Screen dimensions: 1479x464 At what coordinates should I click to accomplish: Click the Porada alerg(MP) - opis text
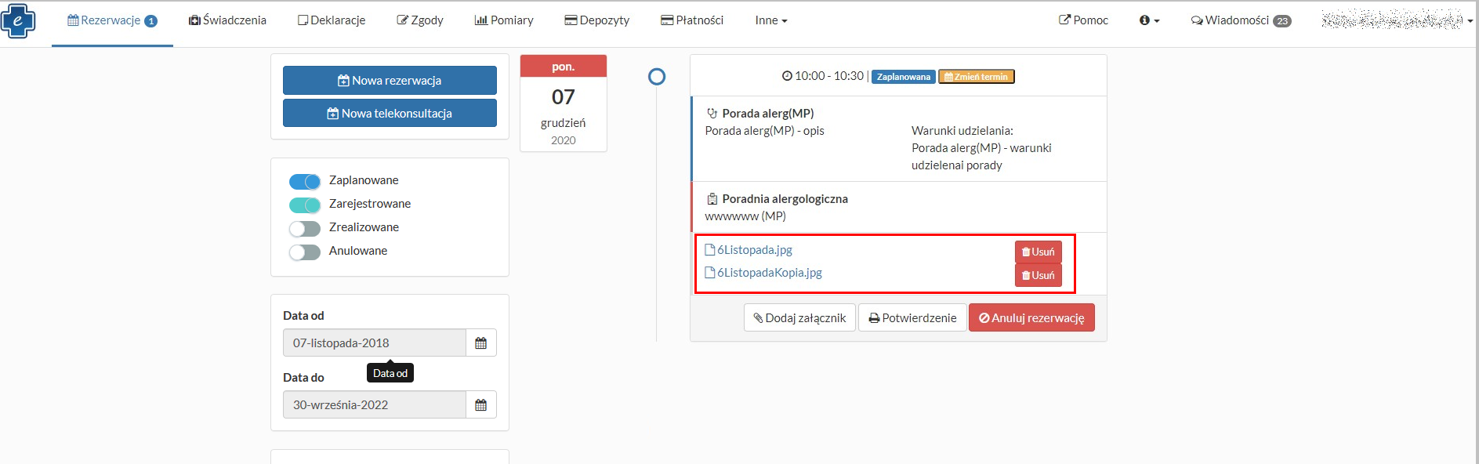pyautogui.click(x=765, y=131)
